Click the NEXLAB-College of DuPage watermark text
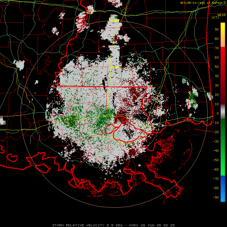Viewport: 227px width, 227px height. click(x=203, y=3)
